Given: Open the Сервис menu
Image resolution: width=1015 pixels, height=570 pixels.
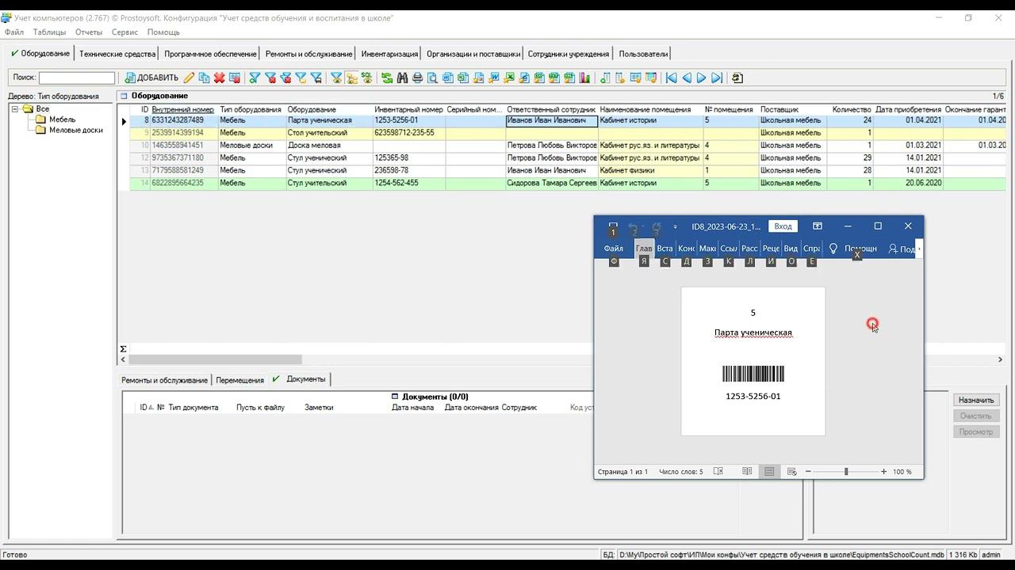Looking at the screenshot, I should pos(124,32).
